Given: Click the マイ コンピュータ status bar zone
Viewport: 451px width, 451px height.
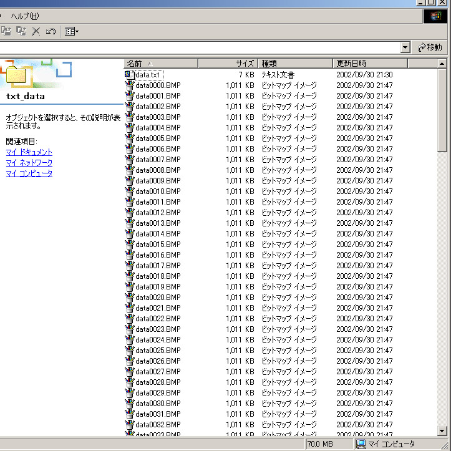Looking at the screenshot, I should [386, 444].
